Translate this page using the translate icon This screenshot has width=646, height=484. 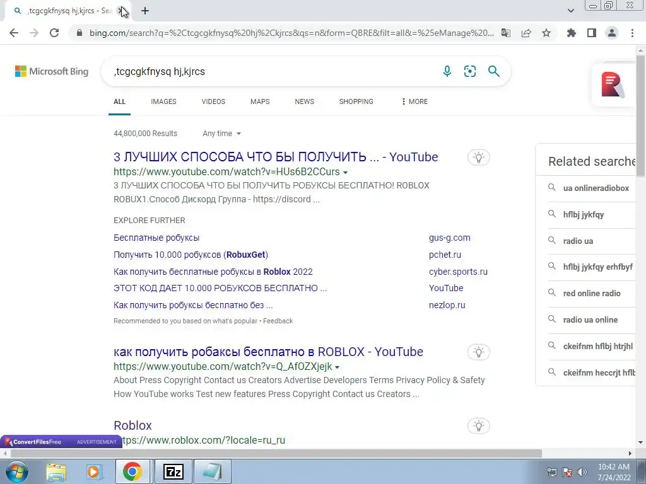506,33
